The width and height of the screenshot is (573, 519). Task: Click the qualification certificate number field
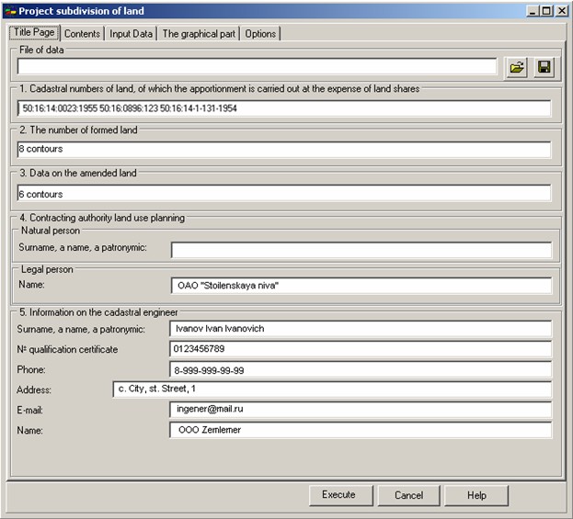pyautogui.click(x=361, y=349)
